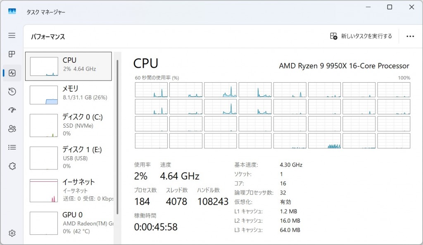Viewport: 423px width, 245px height.
Task: Select CPU in the resource list
Action: [69, 66]
